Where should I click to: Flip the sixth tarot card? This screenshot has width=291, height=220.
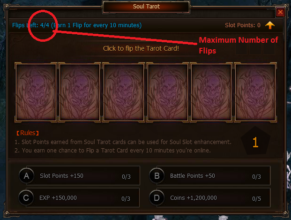pyautogui.click(x=255, y=92)
